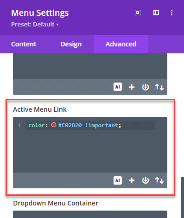Click the Dropdown Menu Container label
Viewport: 184px width, 218px height.
[x=56, y=203]
